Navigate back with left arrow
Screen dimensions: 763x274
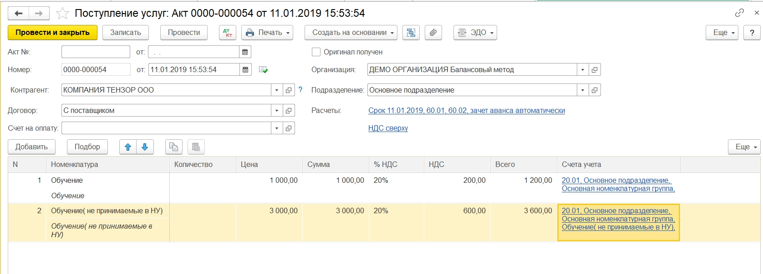(19, 14)
